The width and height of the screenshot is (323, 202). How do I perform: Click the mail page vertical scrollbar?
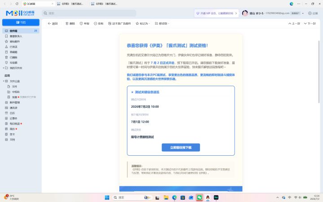[x=319, y=72]
